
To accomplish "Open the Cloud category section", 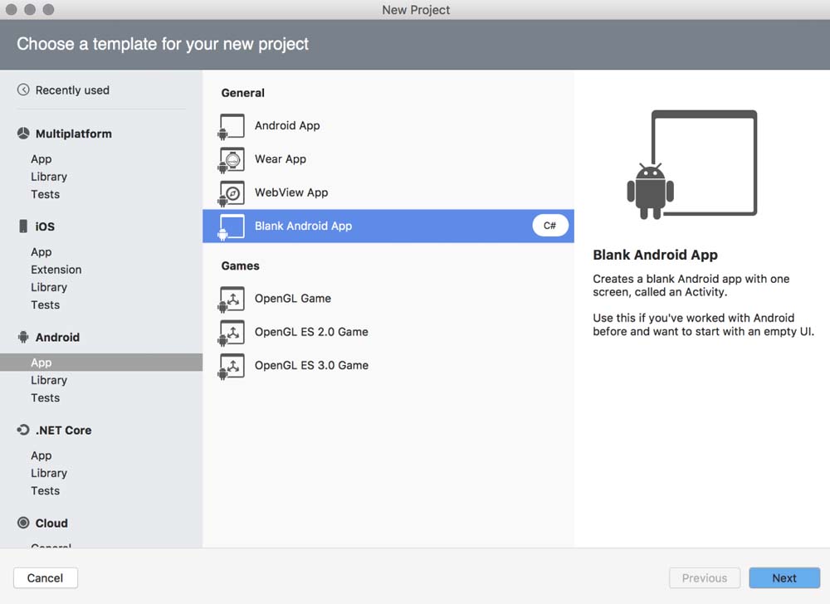I will [x=51, y=524].
